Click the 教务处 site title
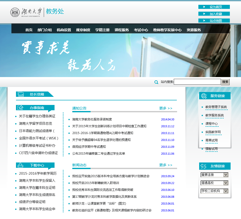 (x=55, y=11)
